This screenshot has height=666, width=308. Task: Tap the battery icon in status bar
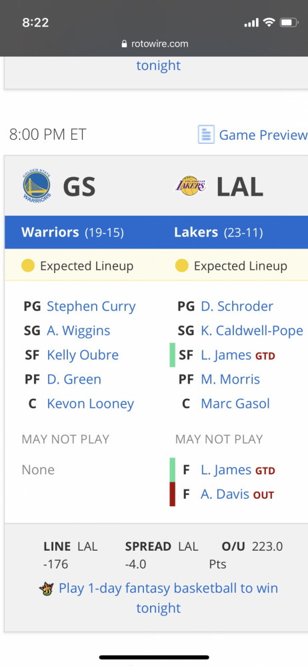(289, 23)
